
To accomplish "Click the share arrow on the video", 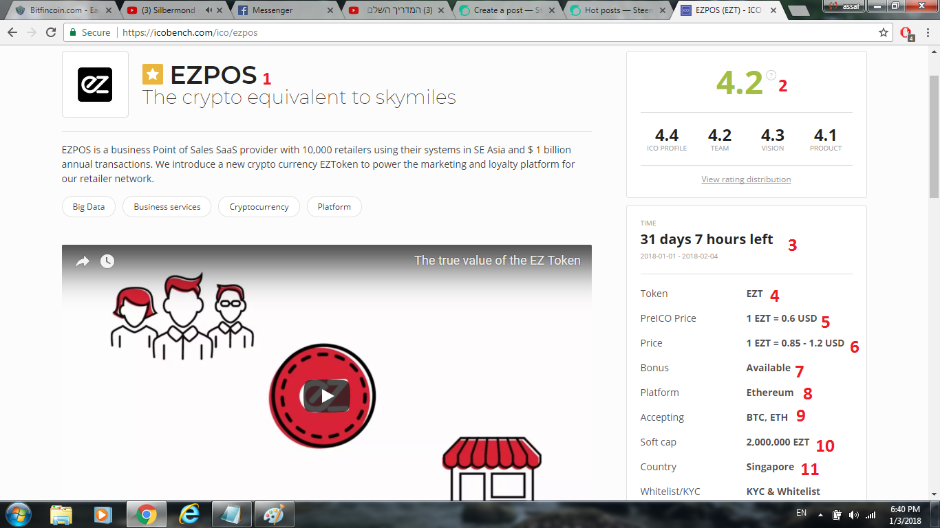I will [83, 261].
